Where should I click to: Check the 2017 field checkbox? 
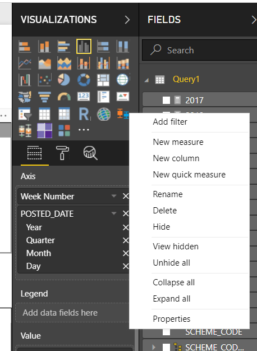[x=166, y=101]
